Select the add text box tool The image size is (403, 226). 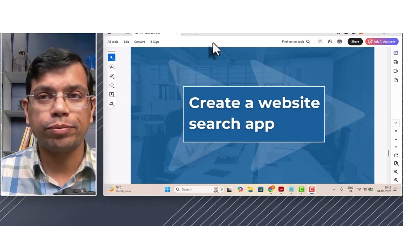(111, 94)
